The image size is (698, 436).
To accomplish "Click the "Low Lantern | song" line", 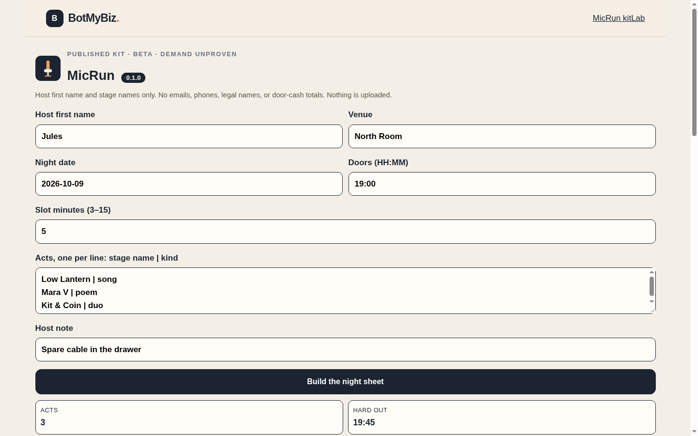I will click(79, 280).
